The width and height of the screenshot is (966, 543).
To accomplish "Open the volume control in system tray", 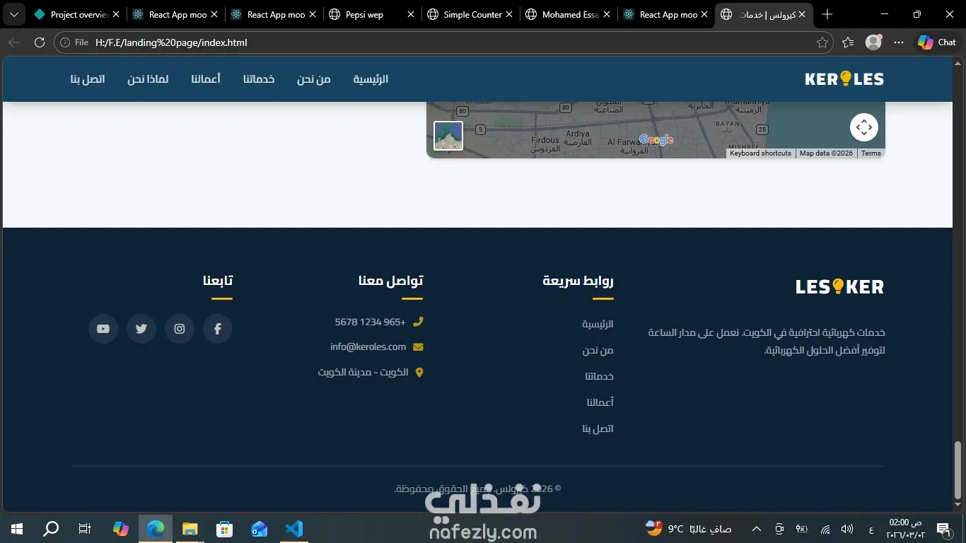I will point(847,529).
